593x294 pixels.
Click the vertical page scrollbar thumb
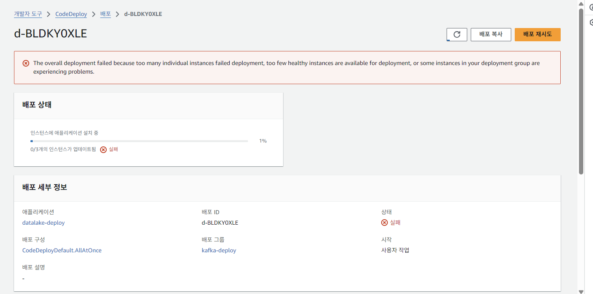[x=581, y=90]
